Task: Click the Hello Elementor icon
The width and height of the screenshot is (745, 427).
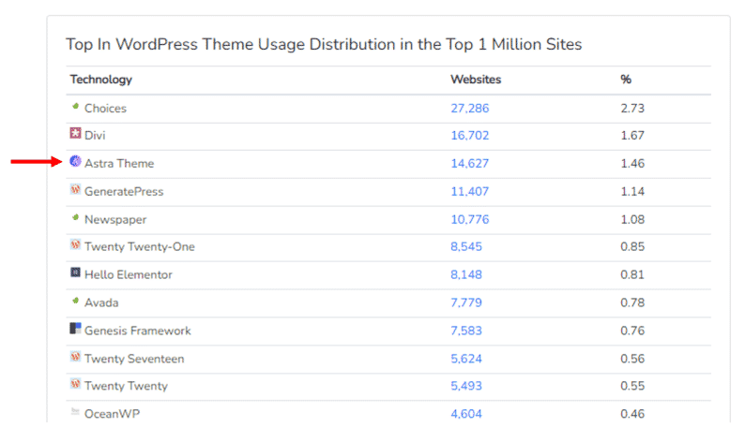Action: pyautogui.click(x=75, y=272)
